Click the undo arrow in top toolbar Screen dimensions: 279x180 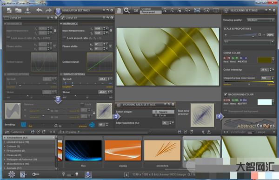pos(40,11)
